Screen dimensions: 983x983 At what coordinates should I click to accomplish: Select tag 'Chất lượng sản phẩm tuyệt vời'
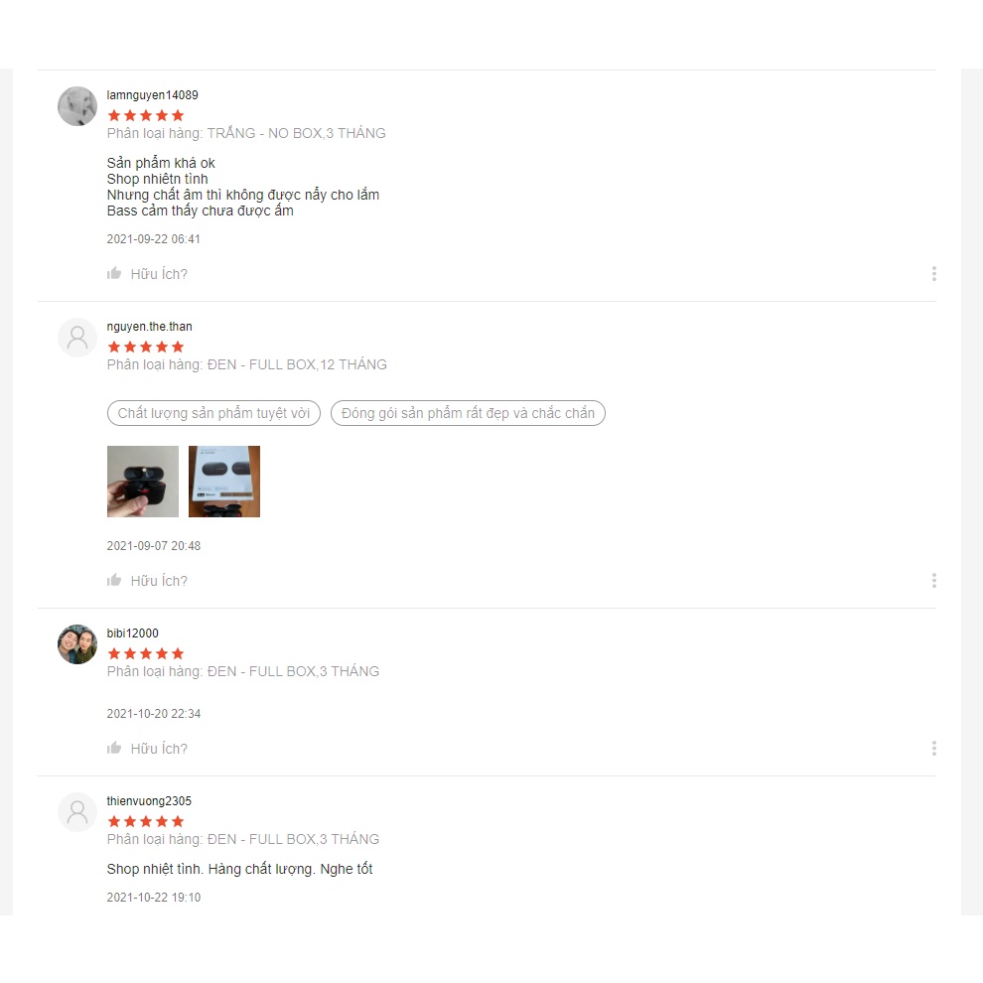(x=213, y=413)
